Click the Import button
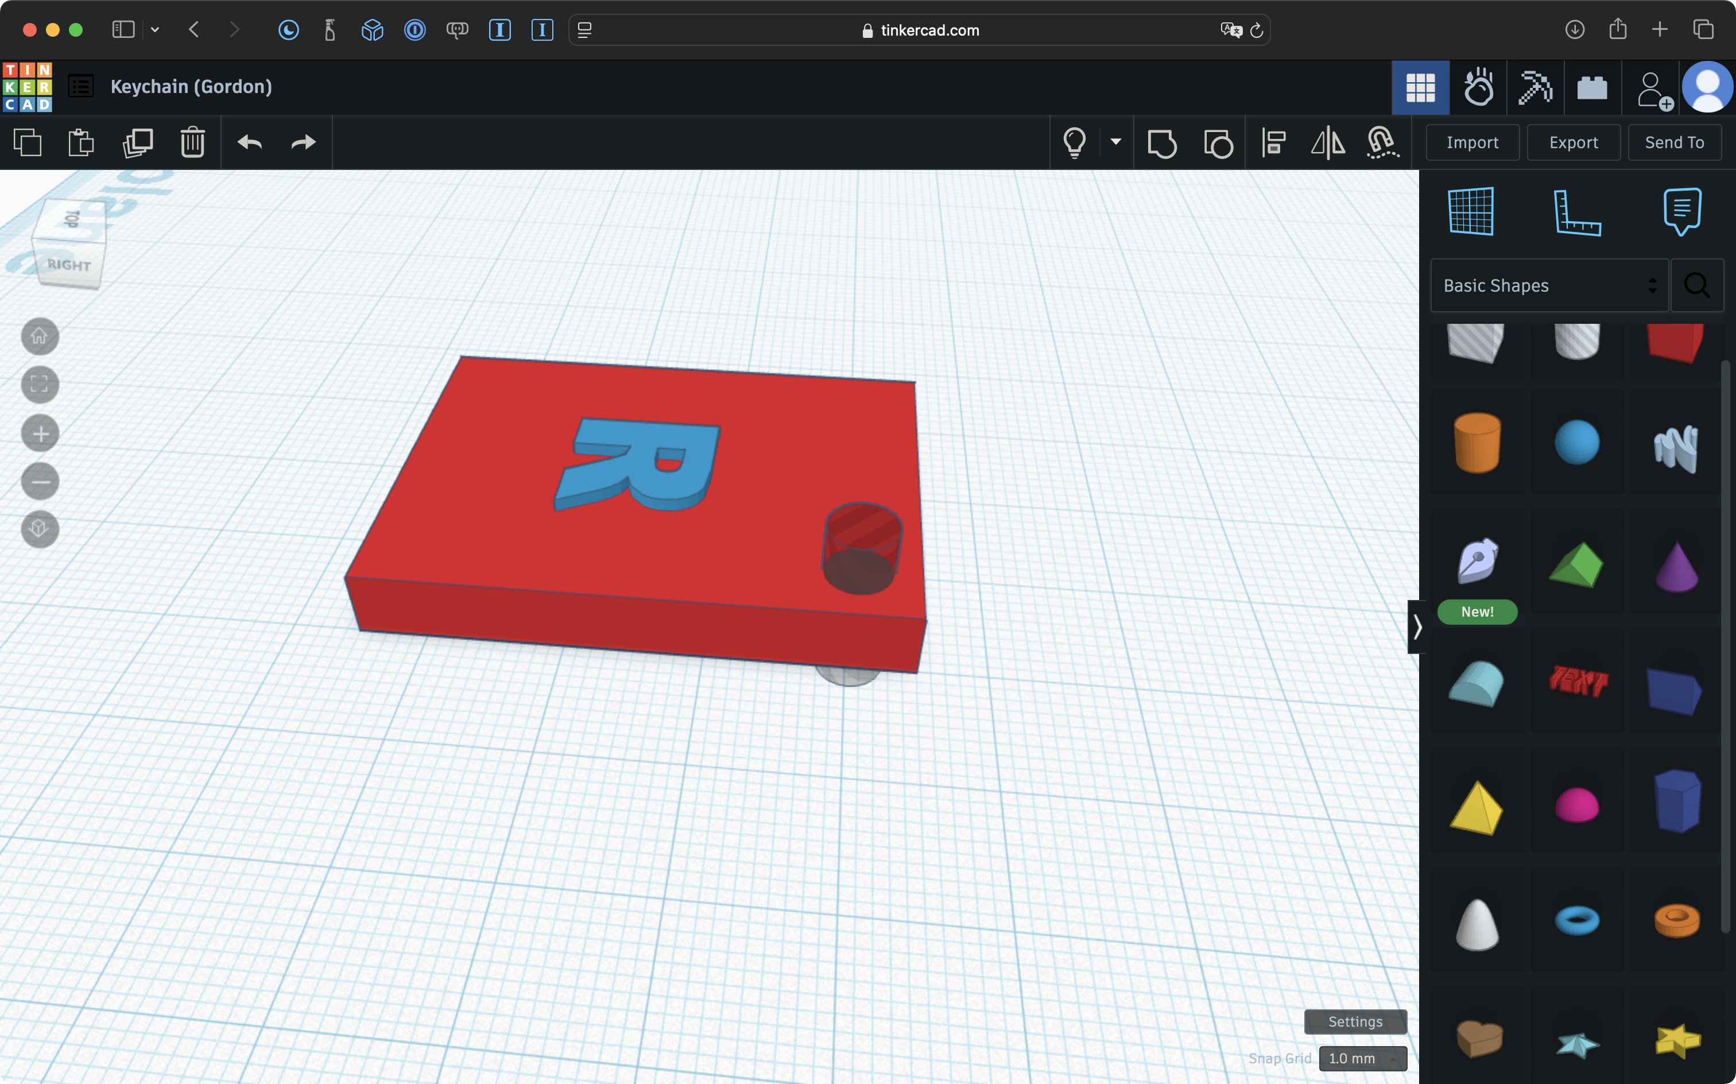The width and height of the screenshot is (1736, 1084). point(1472,142)
